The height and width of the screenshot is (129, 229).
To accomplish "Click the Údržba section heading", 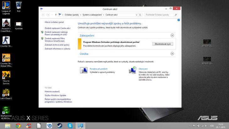I will pos(84,54).
